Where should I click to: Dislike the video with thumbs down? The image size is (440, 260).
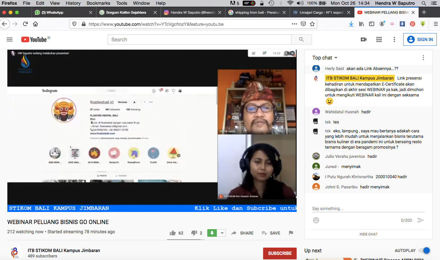coord(194,233)
